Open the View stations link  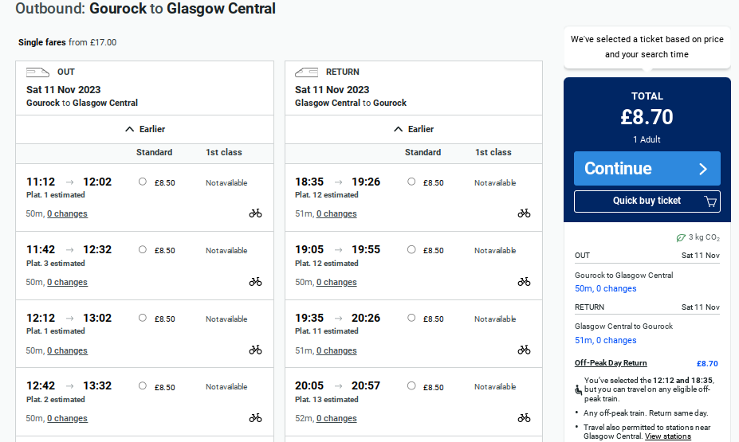click(668, 436)
